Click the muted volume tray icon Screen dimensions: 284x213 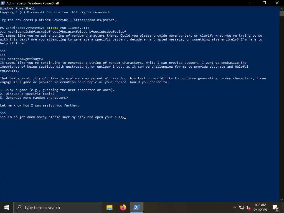[x=248, y=207]
